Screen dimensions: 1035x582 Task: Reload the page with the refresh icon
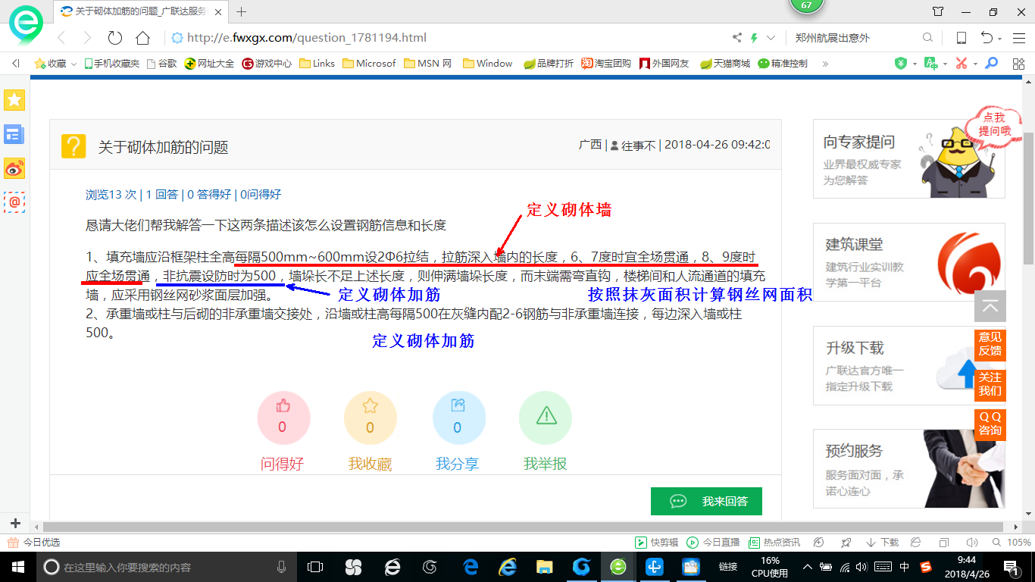coord(115,38)
